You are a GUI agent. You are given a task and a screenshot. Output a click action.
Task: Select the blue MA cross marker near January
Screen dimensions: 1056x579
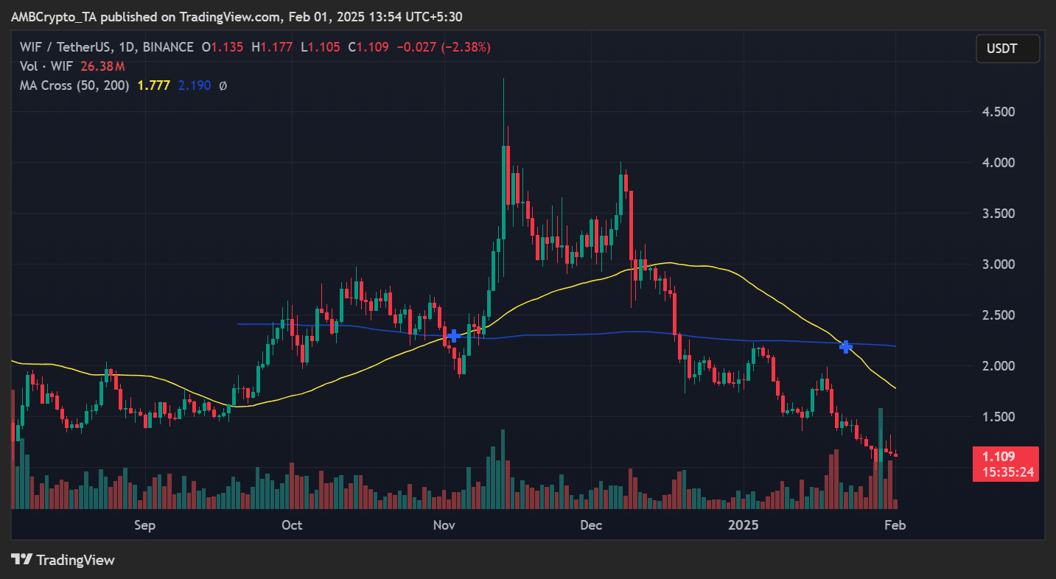[x=845, y=346]
